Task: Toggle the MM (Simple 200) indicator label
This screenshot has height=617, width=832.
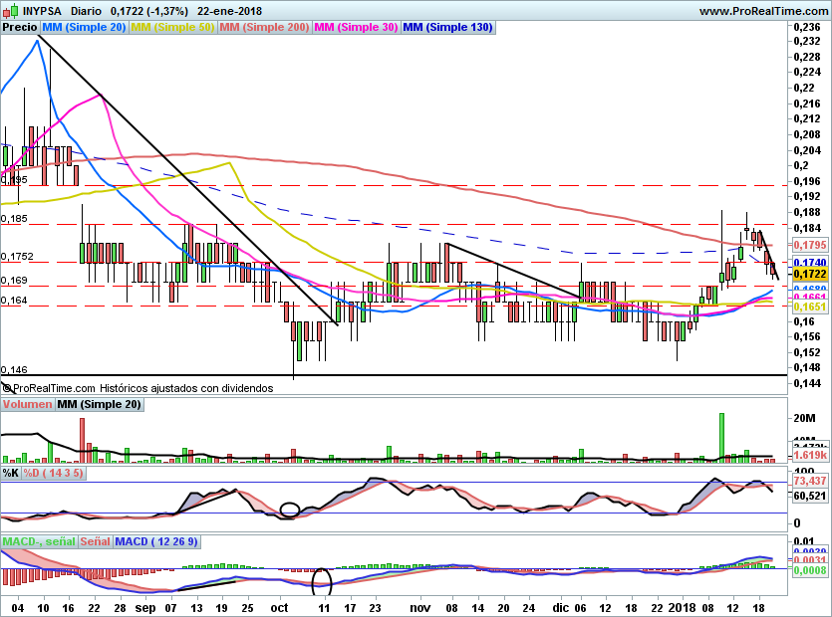Action: pos(264,28)
